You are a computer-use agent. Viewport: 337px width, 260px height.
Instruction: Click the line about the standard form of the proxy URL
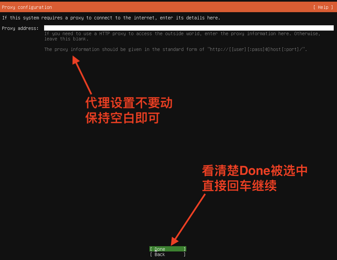click(176, 49)
